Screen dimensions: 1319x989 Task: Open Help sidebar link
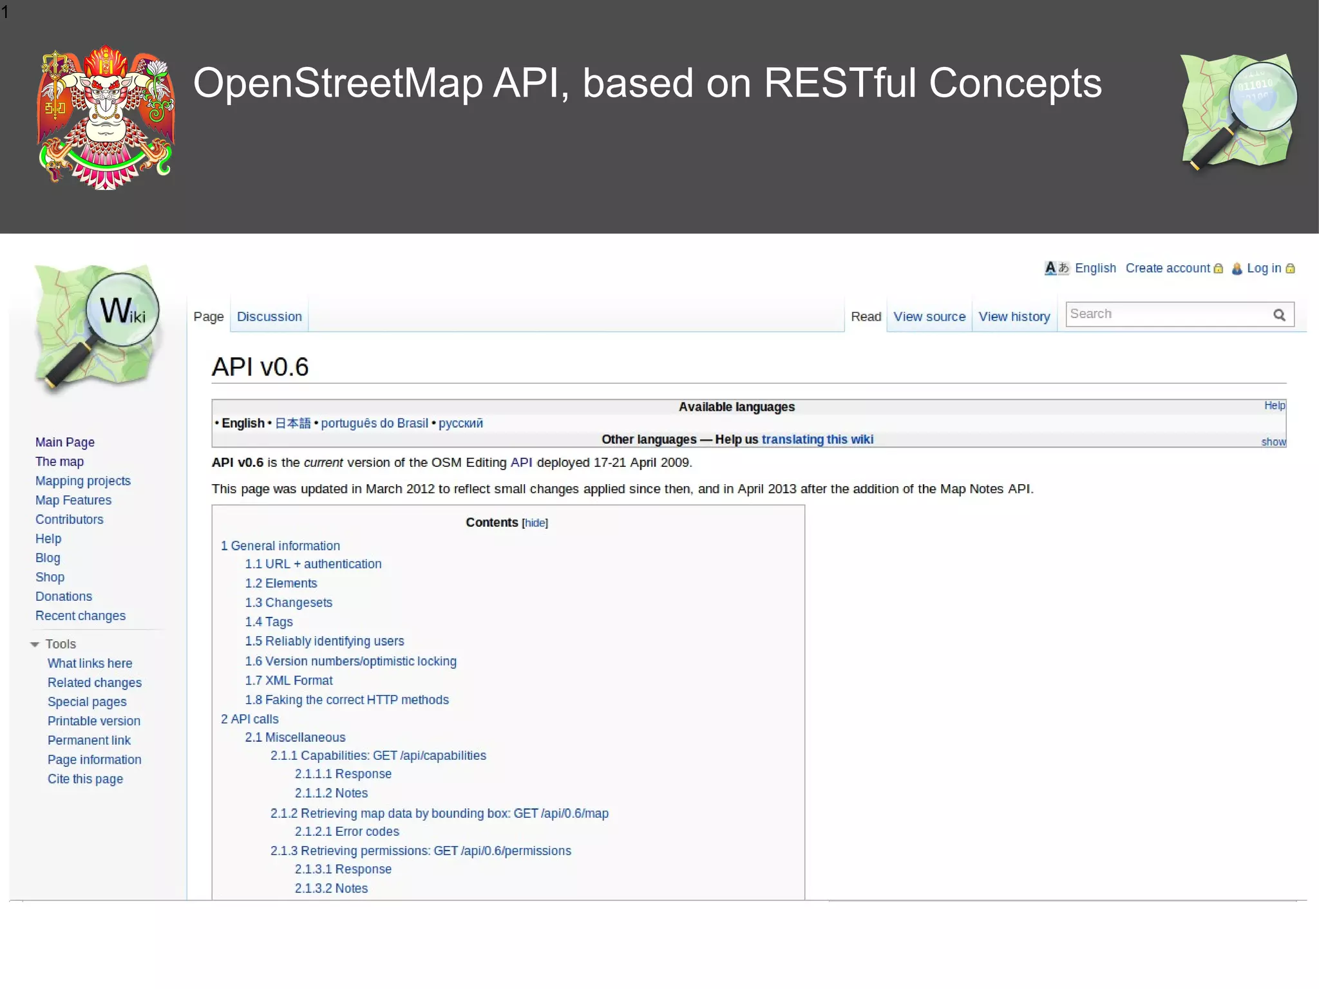(x=48, y=539)
